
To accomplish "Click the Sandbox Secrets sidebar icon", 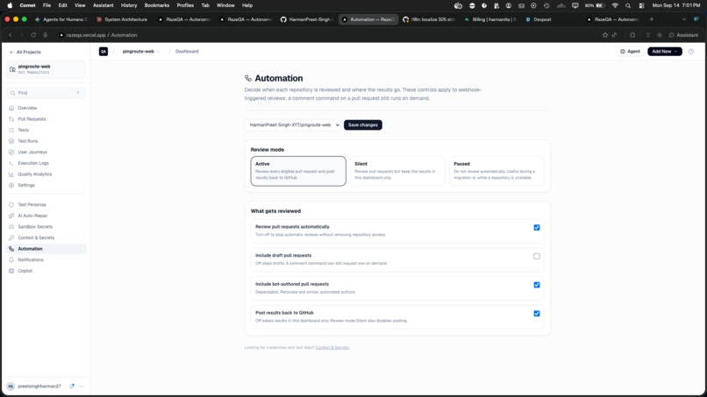I will [x=11, y=227].
